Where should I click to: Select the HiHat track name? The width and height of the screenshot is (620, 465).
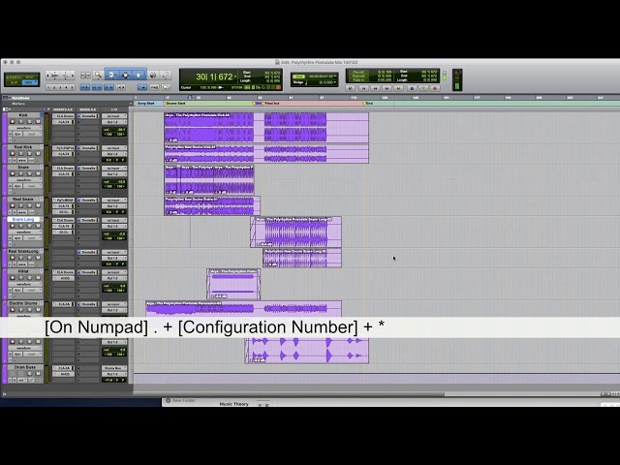pyautogui.click(x=23, y=271)
